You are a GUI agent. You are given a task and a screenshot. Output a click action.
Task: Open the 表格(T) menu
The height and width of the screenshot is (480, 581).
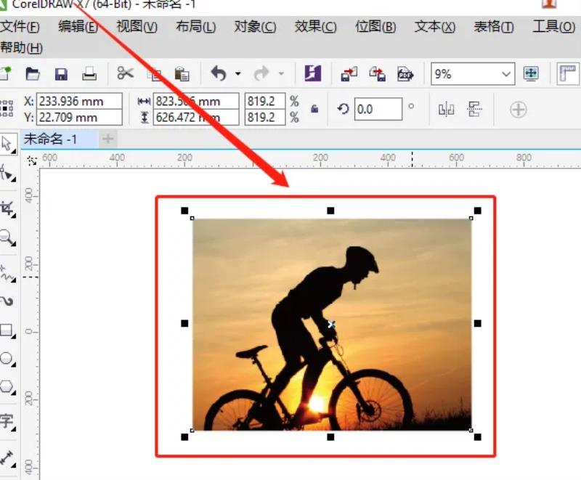point(494,27)
